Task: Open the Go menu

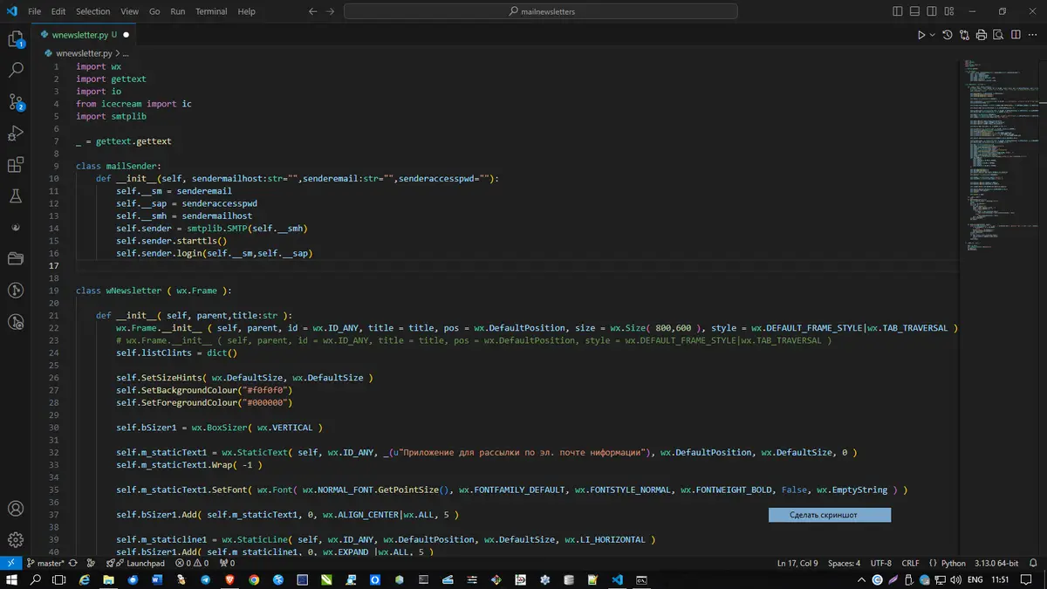Action: pyautogui.click(x=154, y=11)
